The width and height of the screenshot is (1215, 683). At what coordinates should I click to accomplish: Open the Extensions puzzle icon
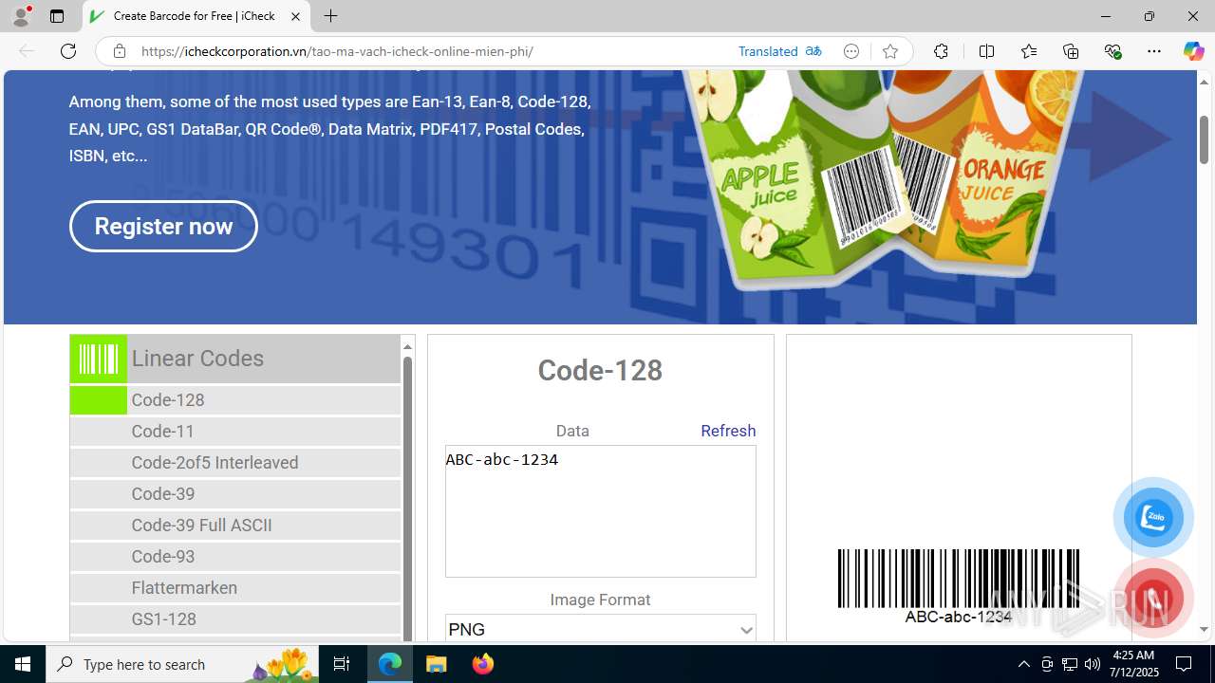pyautogui.click(x=941, y=51)
